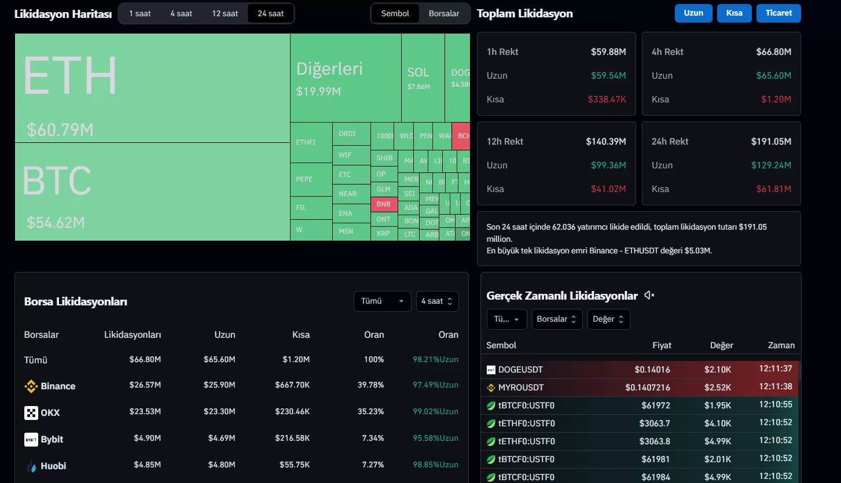841x483 pixels.
Task: Switch heatmap view to Sembol
Action: pyautogui.click(x=395, y=13)
